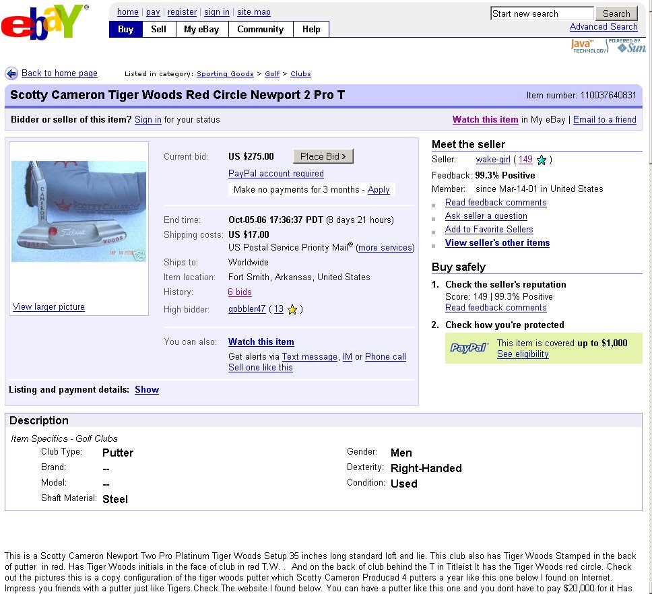The width and height of the screenshot is (652, 594).
Task: Click Sign in for your status
Action: [x=148, y=120]
